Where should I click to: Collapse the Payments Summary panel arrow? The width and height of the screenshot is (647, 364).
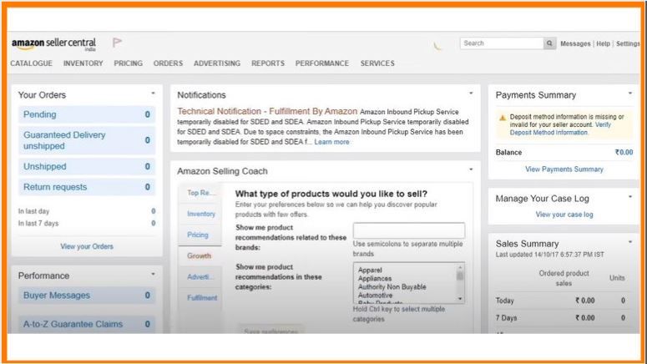point(630,94)
